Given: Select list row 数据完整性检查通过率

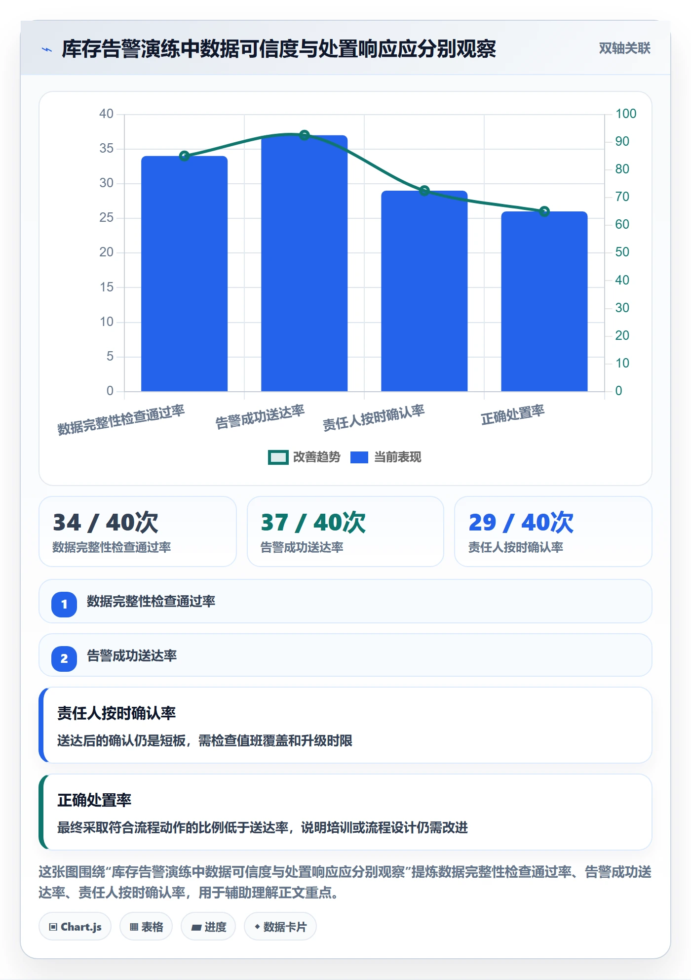Looking at the screenshot, I should 345,601.
